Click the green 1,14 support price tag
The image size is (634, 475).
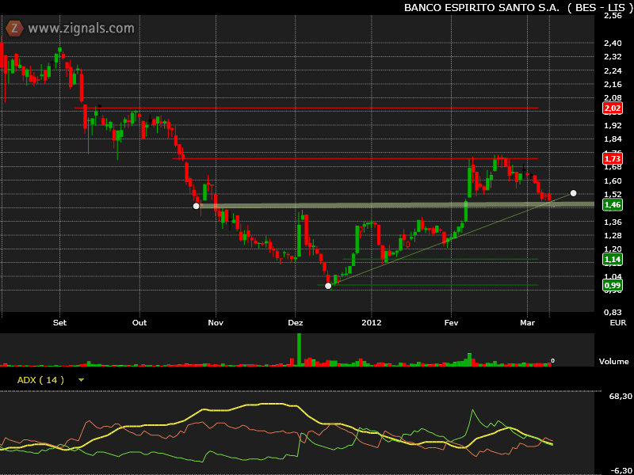coord(612,259)
